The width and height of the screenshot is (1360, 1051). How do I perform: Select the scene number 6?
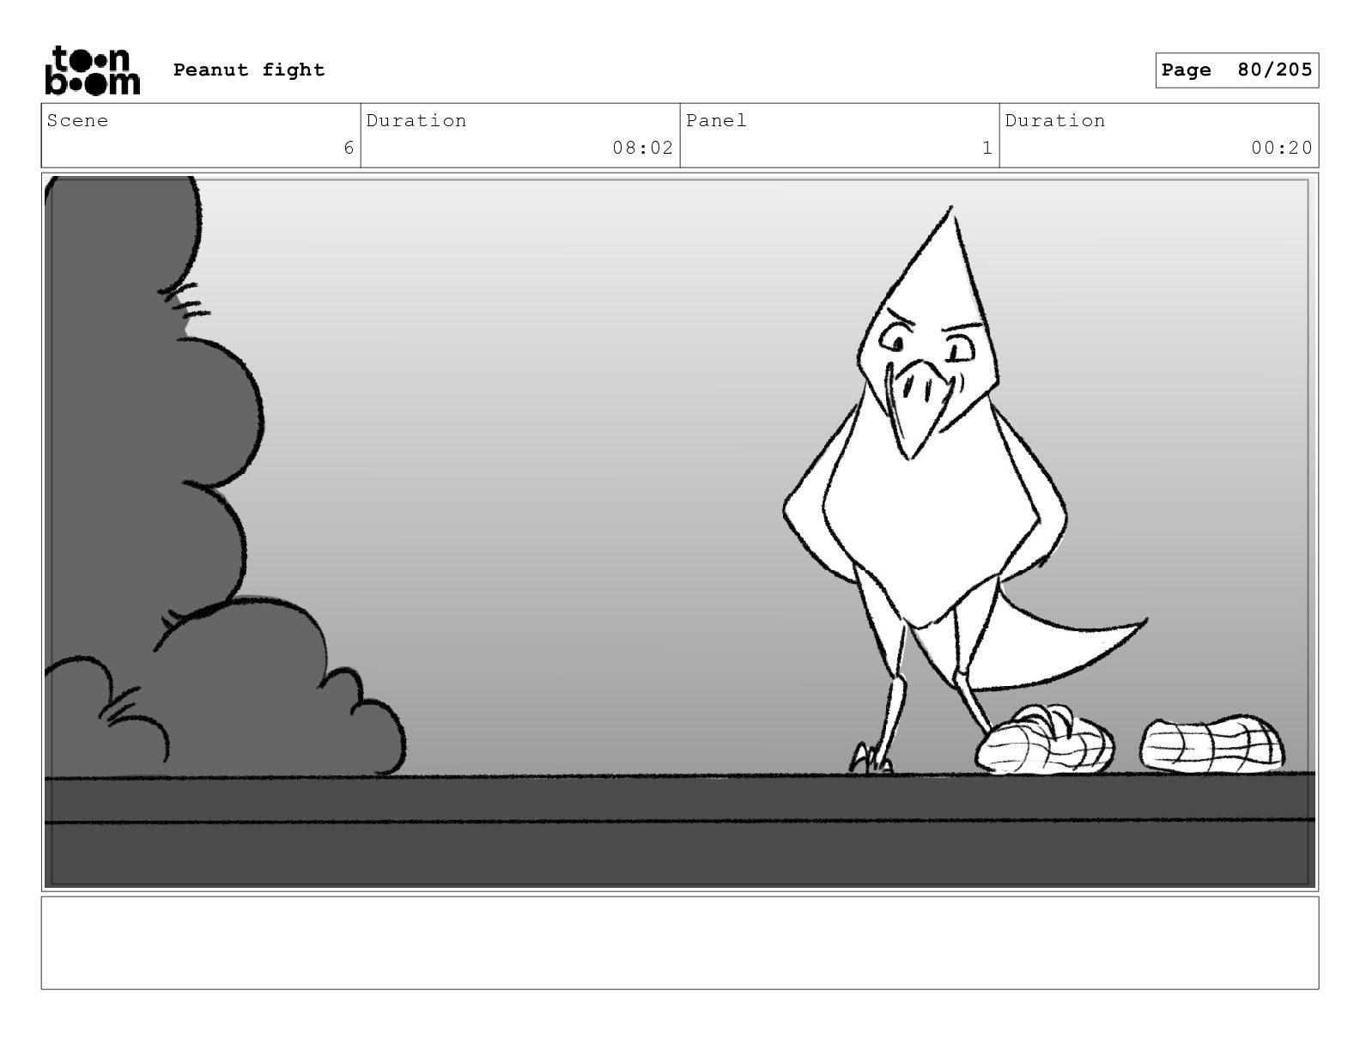tap(349, 148)
